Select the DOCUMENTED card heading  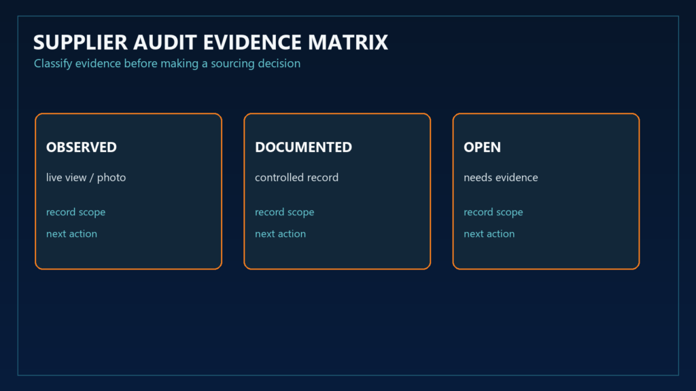click(303, 147)
